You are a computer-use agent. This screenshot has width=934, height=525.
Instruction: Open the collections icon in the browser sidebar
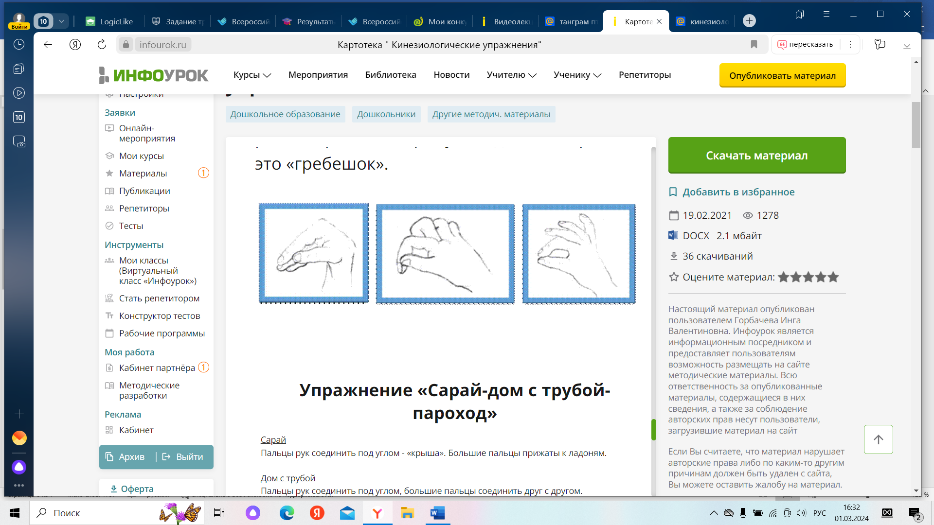pos(19,69)
